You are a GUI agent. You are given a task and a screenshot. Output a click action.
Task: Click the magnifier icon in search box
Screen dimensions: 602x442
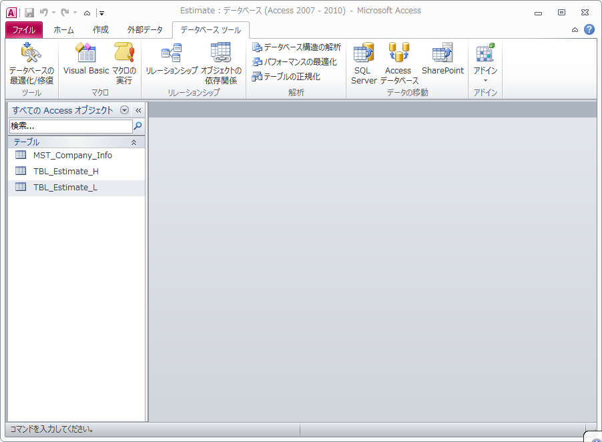coord(138,126)
